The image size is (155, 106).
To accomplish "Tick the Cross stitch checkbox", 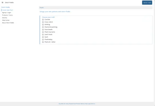I will tap(43, 22).
